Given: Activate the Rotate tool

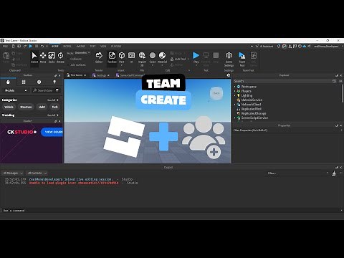Looking at the screenshot, I should click(60, 58).
